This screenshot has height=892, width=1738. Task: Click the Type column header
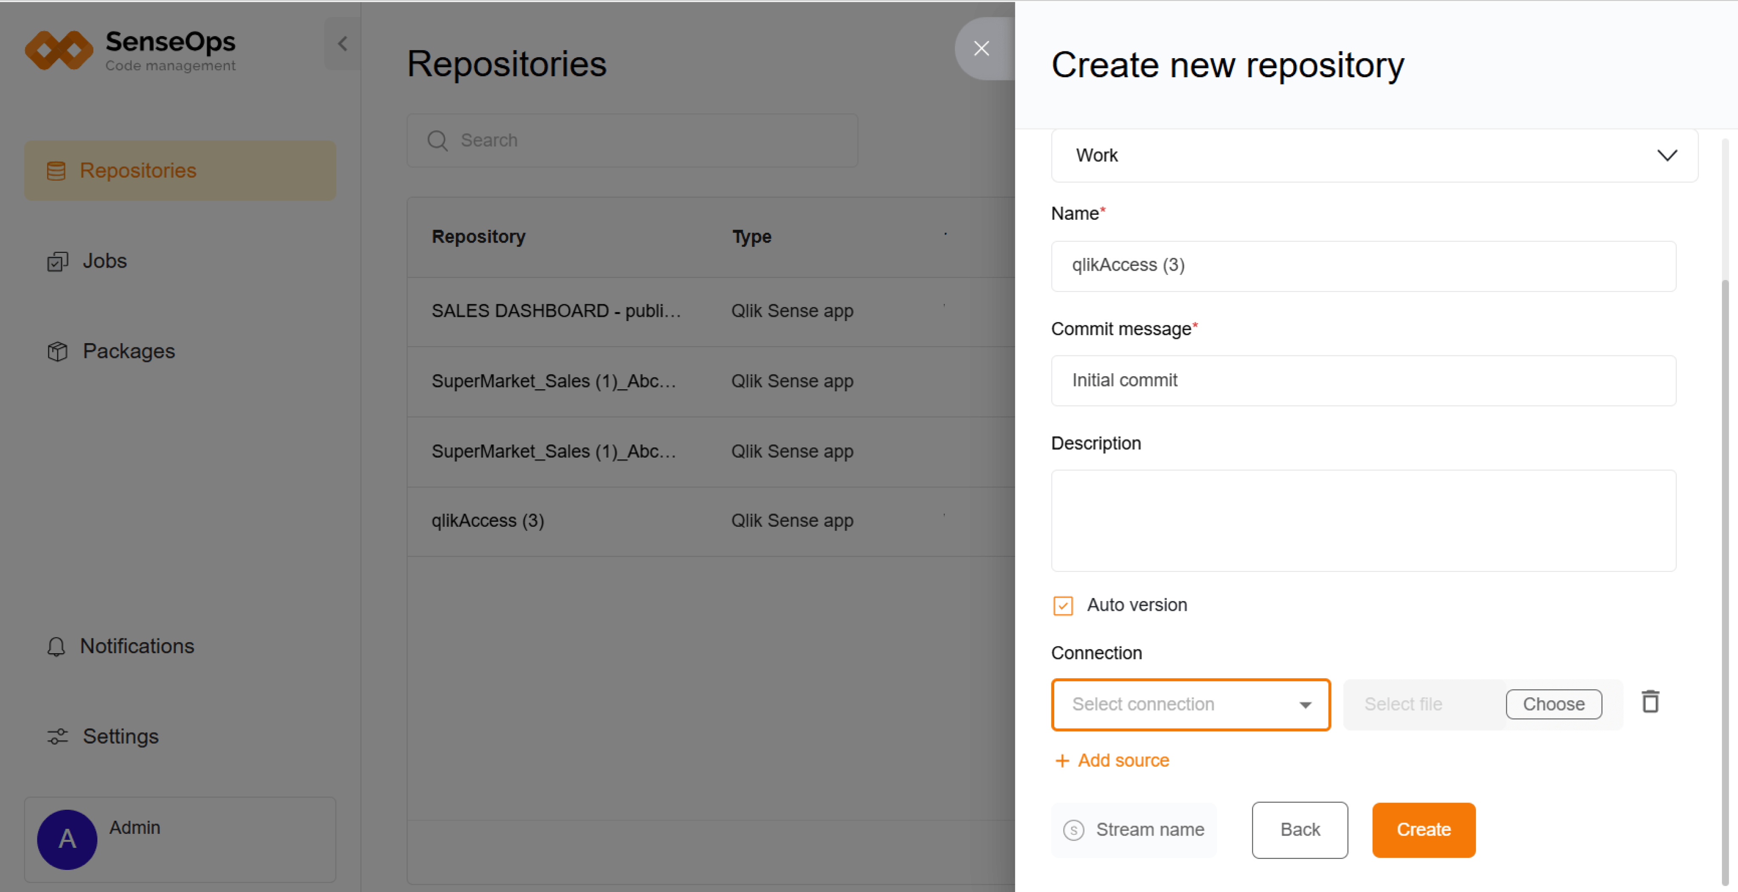(x=752, y=237)
